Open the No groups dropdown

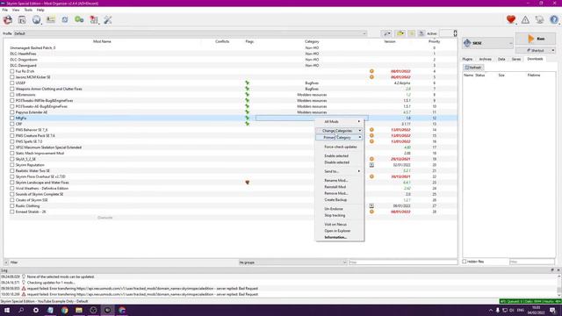[292, 262]
